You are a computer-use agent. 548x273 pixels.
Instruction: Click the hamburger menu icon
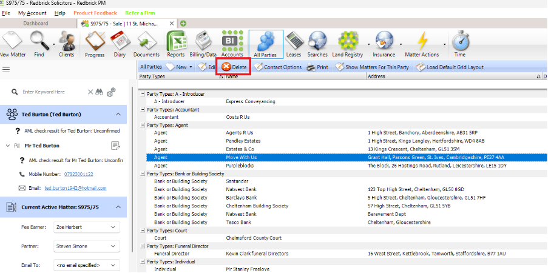point(6,70)
